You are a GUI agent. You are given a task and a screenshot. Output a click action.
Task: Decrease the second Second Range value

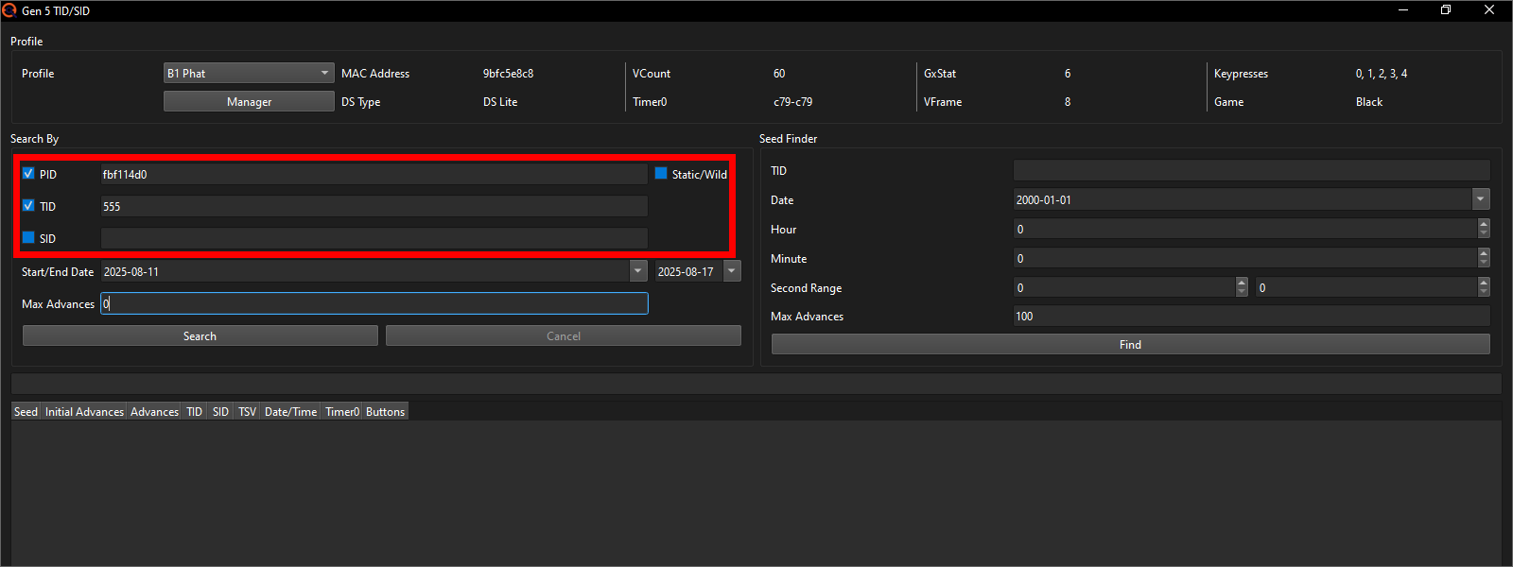click(1484, 293)
